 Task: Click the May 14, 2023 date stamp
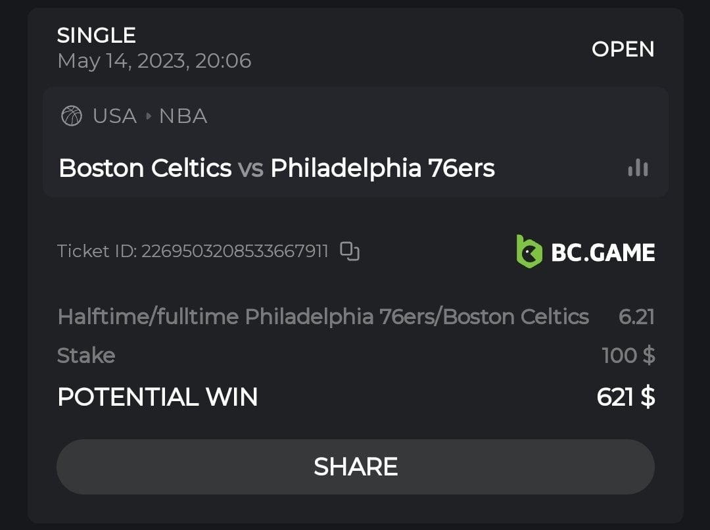point(154,61)
